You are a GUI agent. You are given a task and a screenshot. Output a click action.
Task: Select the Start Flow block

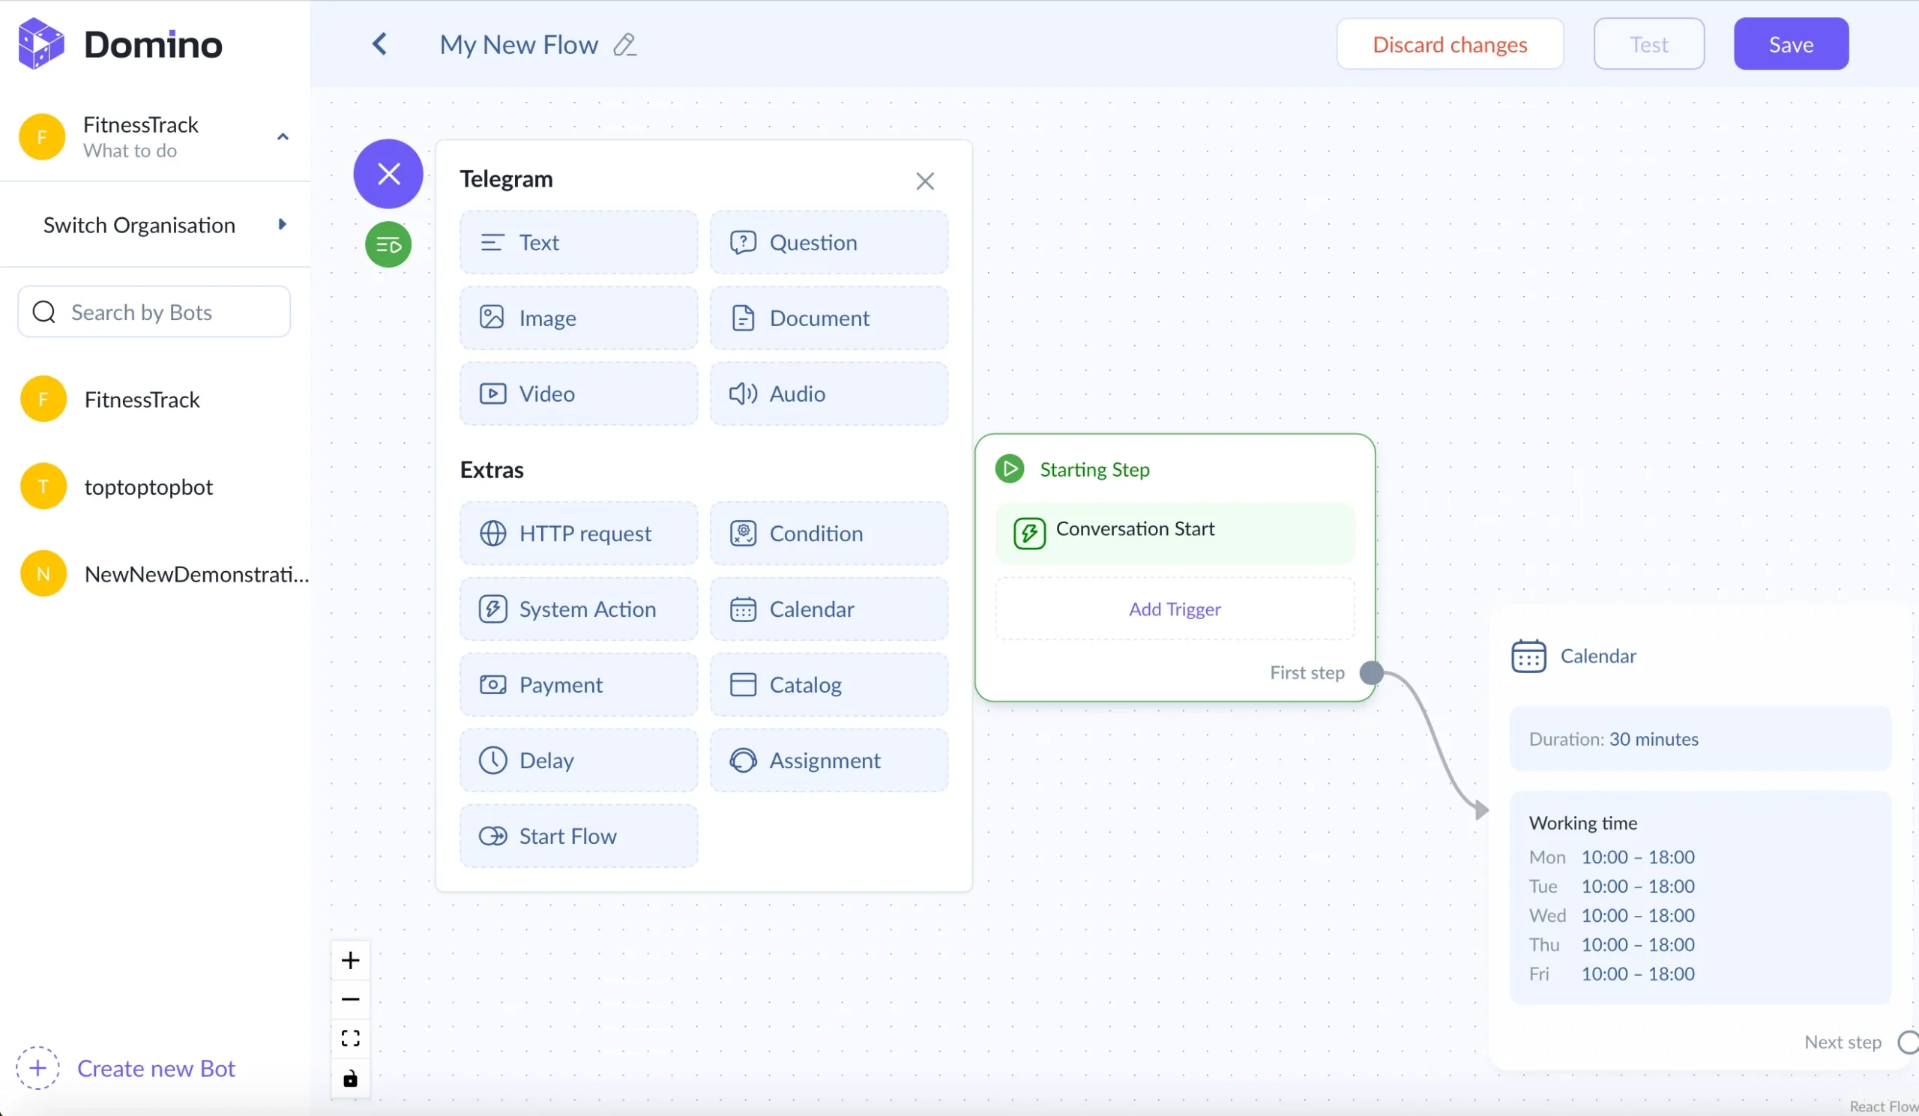click(x=578, y=835)
